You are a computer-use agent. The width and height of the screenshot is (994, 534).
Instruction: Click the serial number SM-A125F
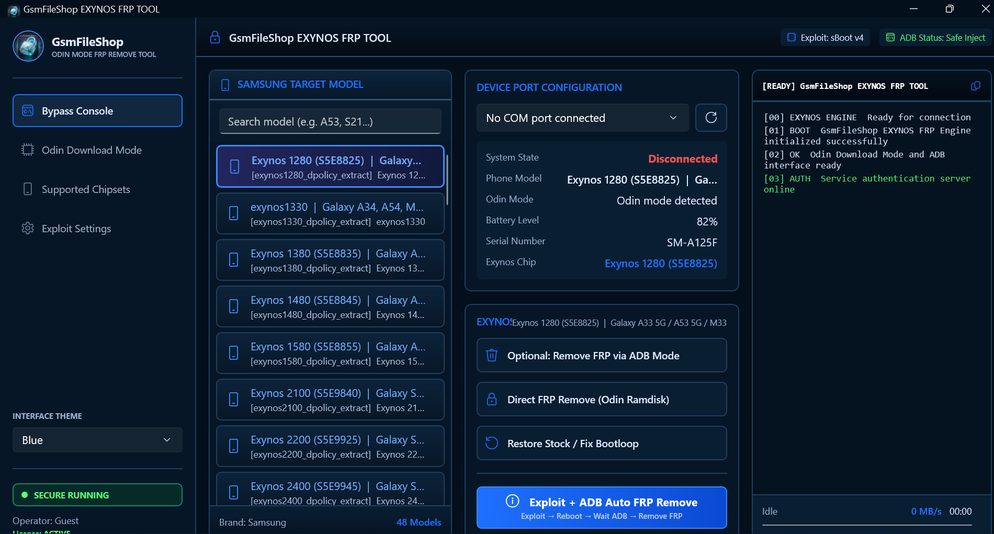pyautogui.click(x=692, y=243)
